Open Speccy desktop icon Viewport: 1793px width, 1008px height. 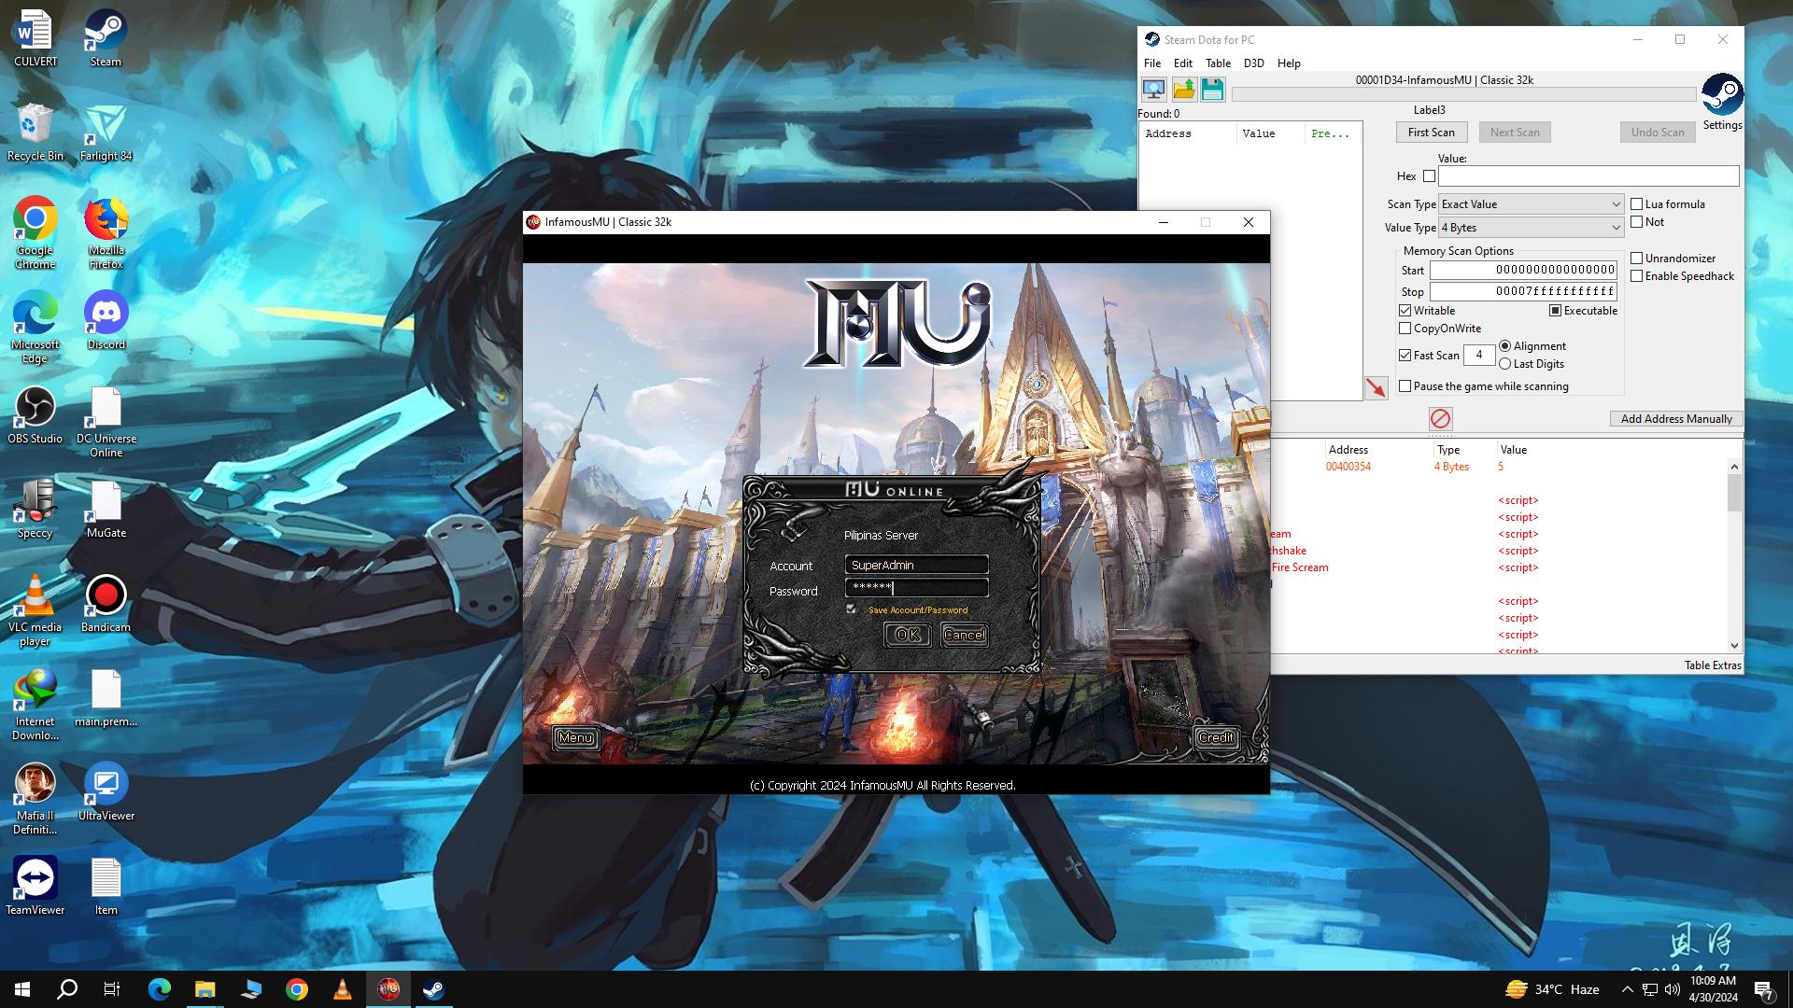point(35,509)
